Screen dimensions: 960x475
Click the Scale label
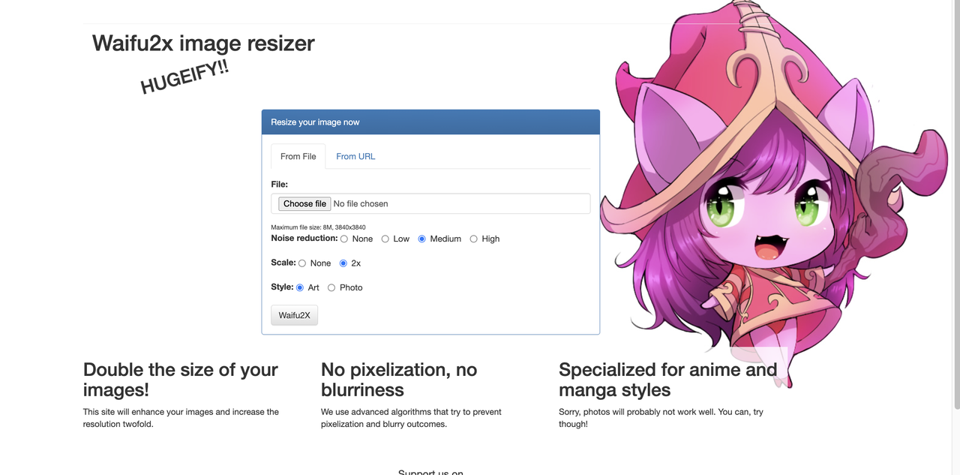(283, 263)
